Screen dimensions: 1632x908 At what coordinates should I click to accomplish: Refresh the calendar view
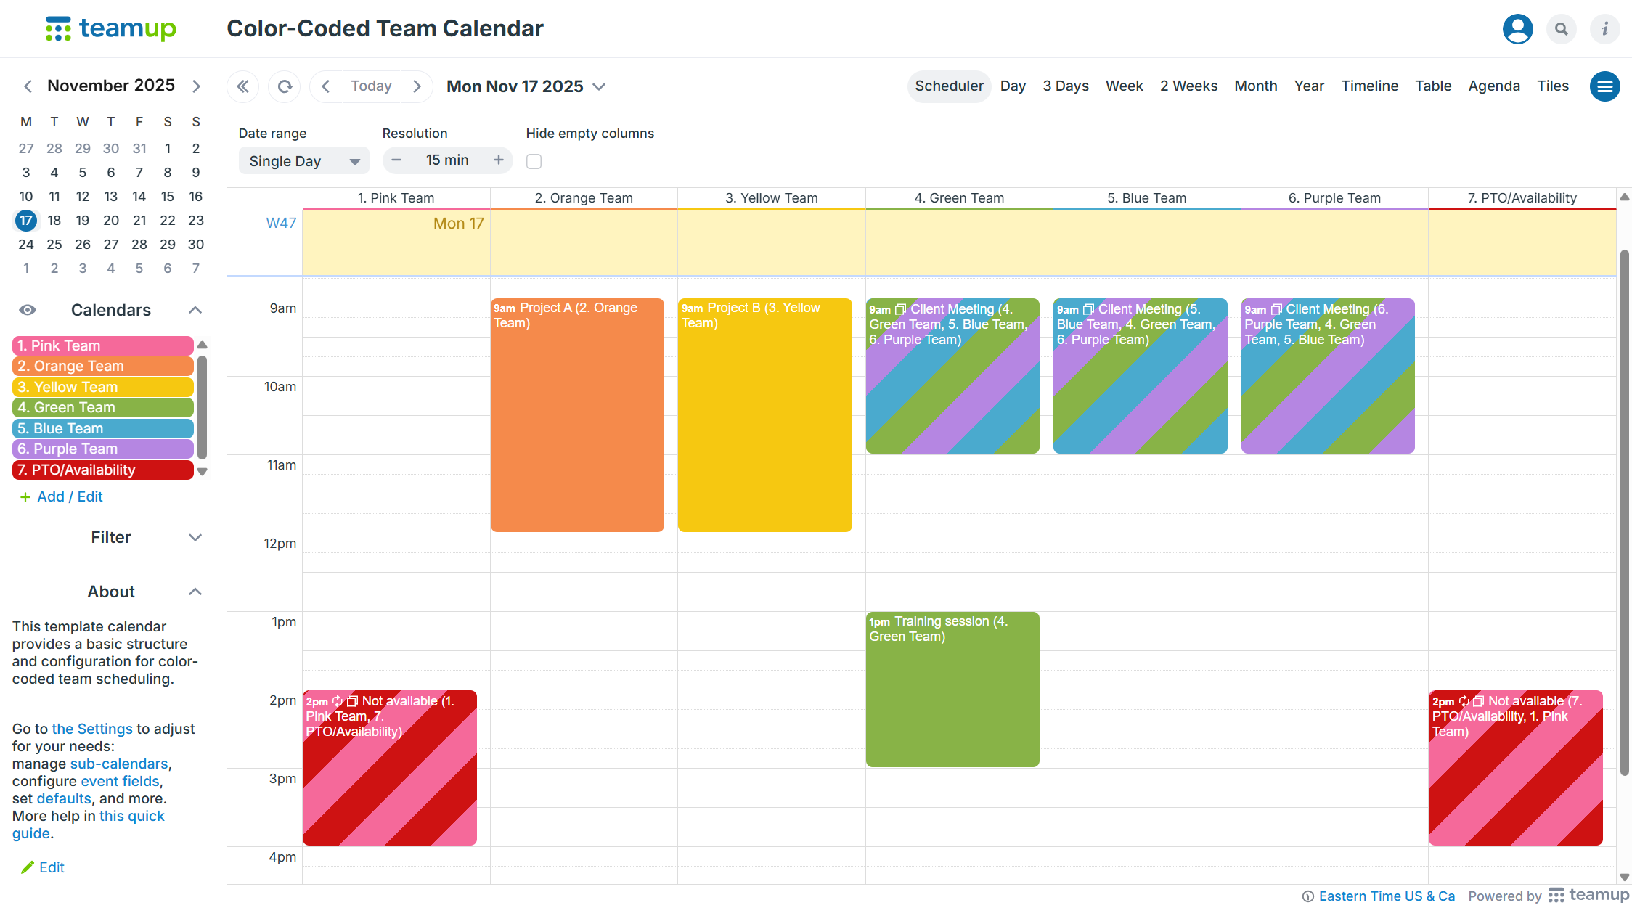coord(284,86)
